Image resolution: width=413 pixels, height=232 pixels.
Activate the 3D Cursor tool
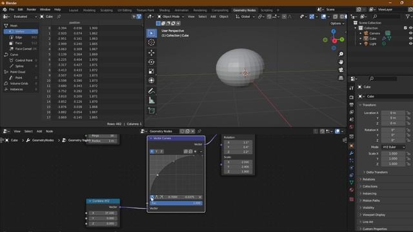point(152,43)
